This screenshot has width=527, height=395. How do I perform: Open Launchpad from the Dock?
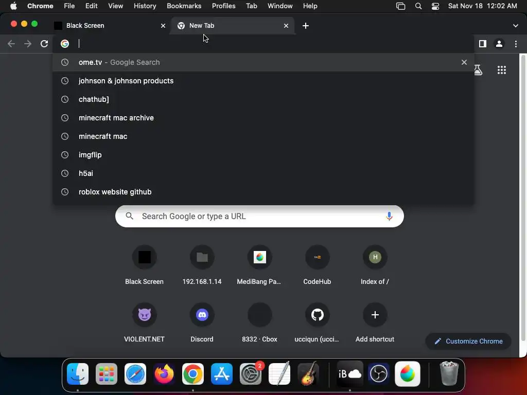click(x=107, y=374)
